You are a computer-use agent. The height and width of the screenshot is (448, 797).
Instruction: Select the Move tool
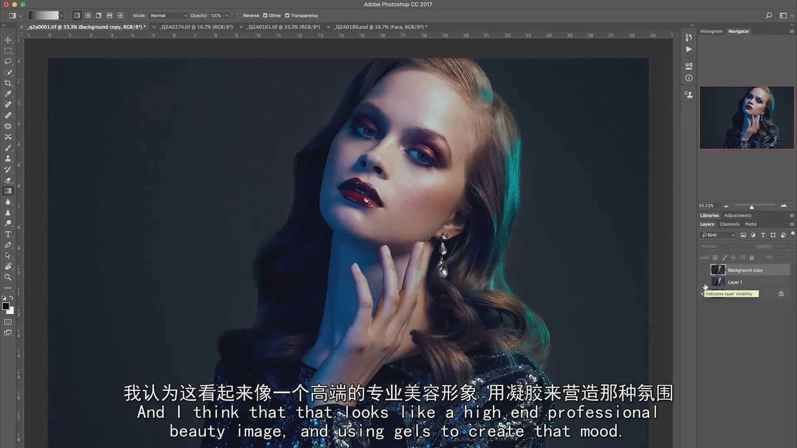pyautogui.click(x=8, y=40)
